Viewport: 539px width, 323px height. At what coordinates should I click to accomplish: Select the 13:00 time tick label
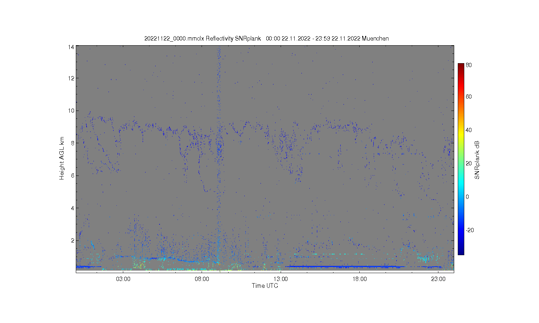pyautogui.click(x=281, y=279)
